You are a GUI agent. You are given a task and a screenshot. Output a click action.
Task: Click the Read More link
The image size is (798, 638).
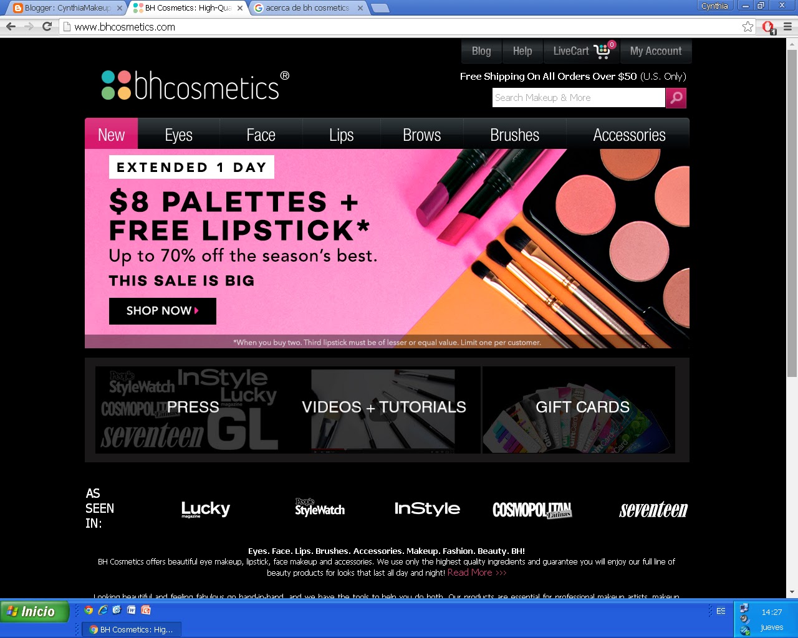point(477,573)
